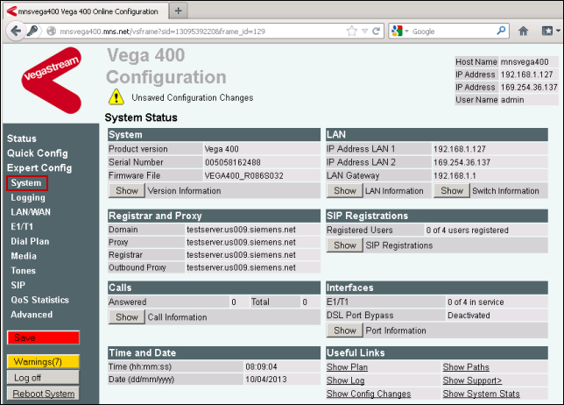
Task: Open a new browser tab
Action: click(x=179, y=11)
